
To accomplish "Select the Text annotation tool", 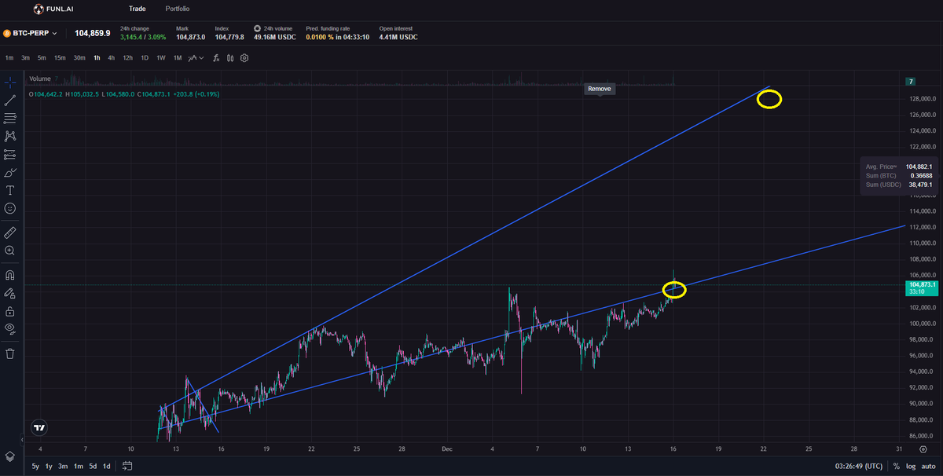I will tap(9, 190).
